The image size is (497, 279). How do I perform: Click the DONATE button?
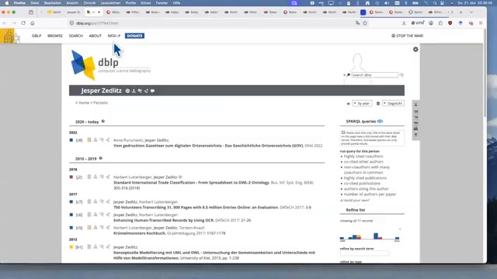(x=134, y=36)
